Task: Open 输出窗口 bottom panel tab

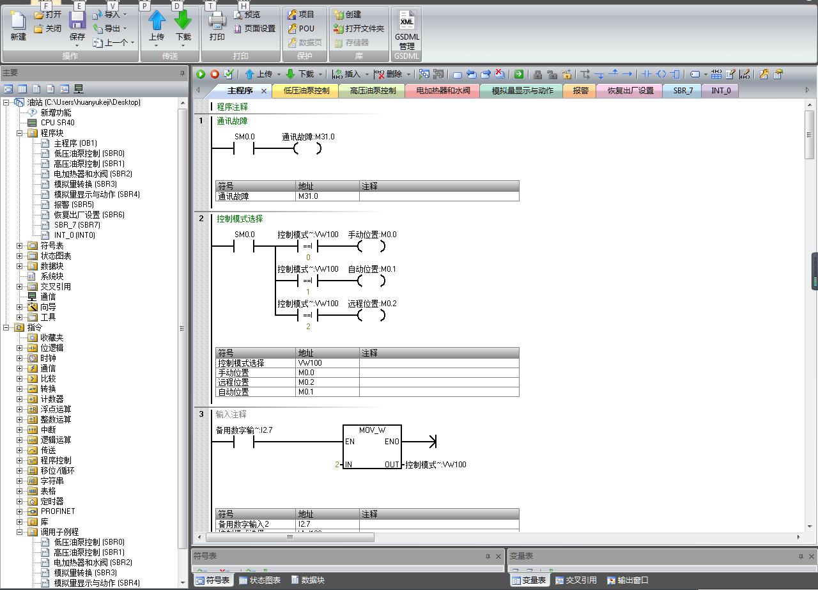Action: click(x=627, y=580)
